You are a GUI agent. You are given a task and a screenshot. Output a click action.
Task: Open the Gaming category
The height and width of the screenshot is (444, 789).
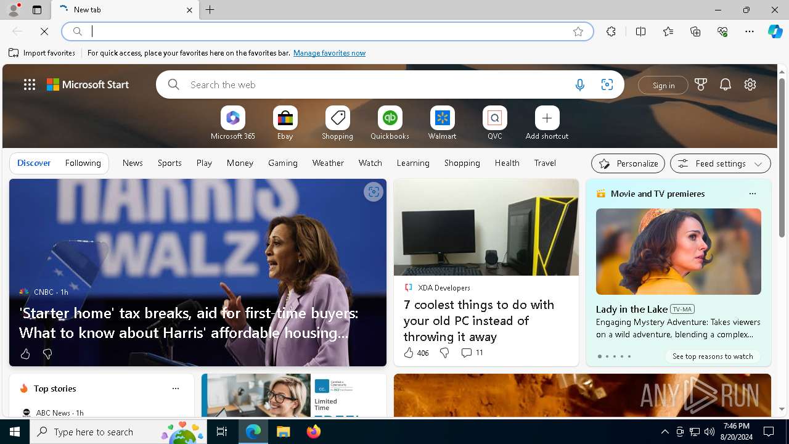click(283, 163)
